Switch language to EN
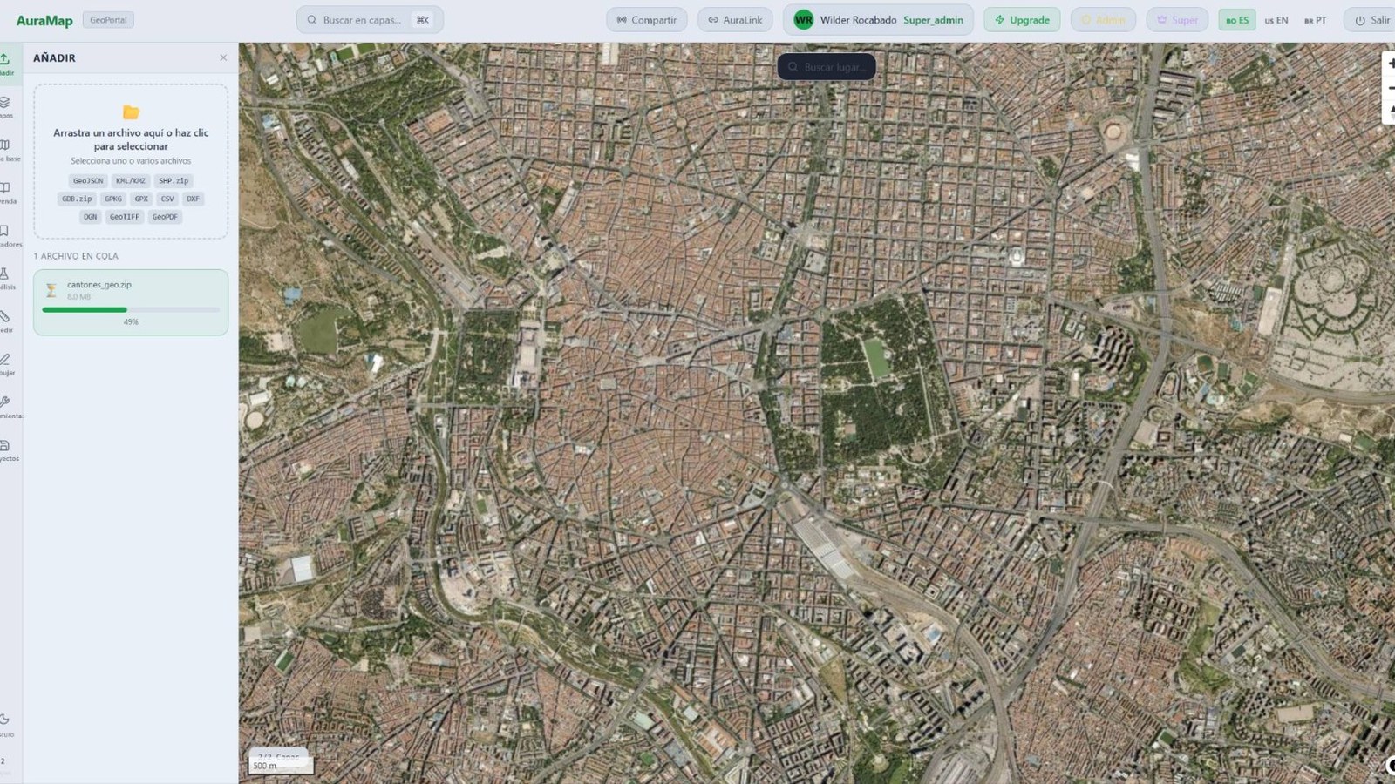This screenshot has width=1395, height=784. point(1276,20)
